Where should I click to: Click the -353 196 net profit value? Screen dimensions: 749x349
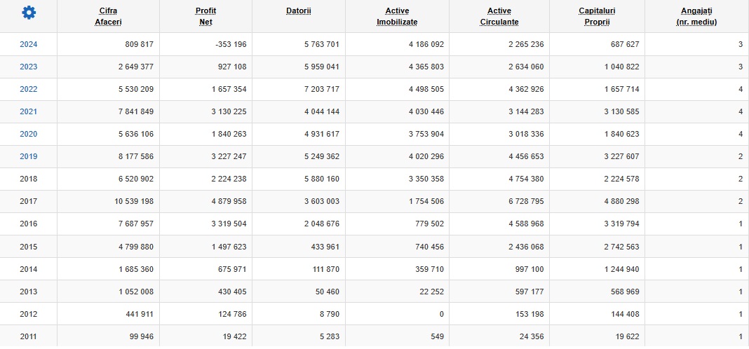(231, 44)
